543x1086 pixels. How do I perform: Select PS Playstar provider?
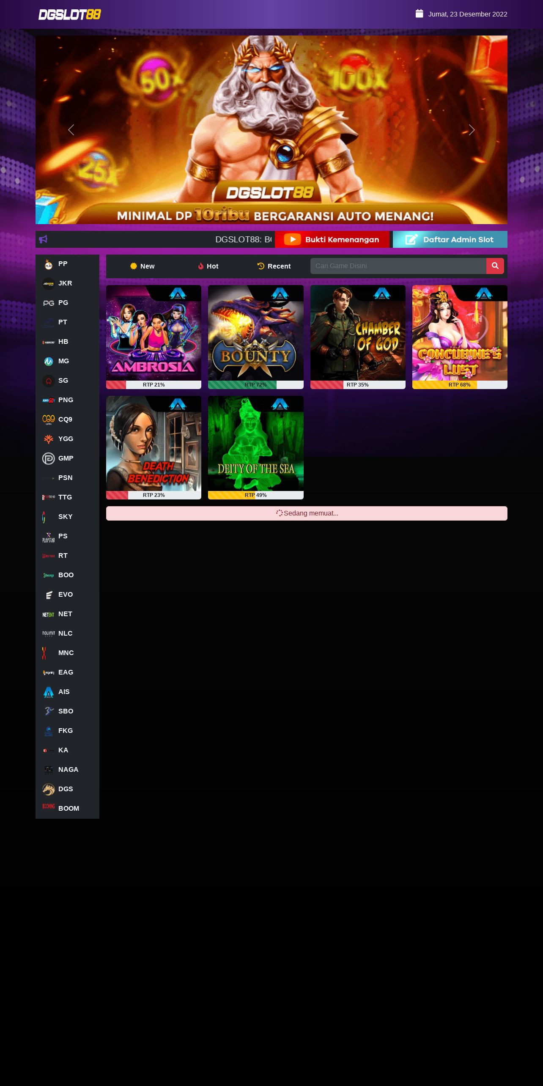click(x=67, y=537)
